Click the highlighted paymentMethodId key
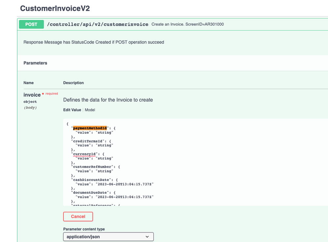Viewport: 328px width, 242px height. point(90,128)
